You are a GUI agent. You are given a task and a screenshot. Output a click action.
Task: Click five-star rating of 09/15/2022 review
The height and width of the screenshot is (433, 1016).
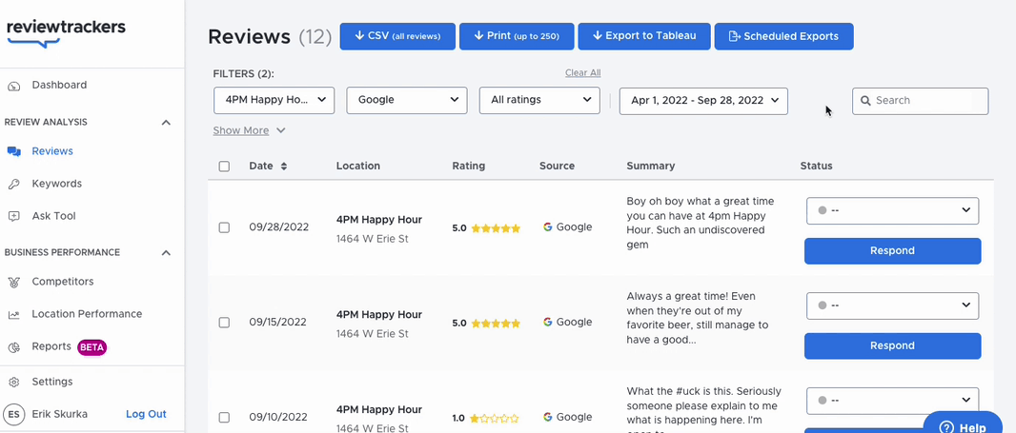[x=495, y=323]
